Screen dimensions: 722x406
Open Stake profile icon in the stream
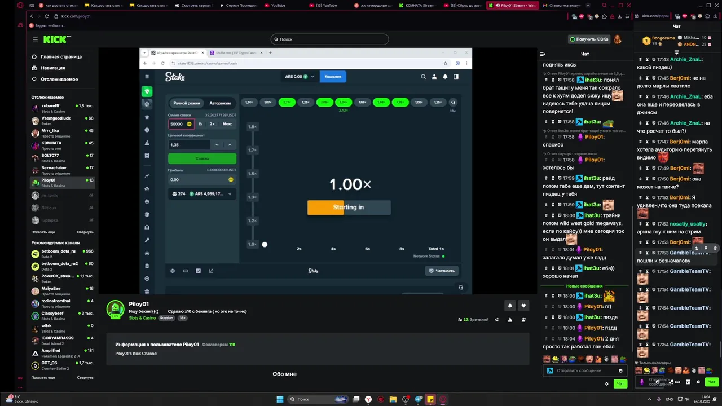click(x=434, y=77)
